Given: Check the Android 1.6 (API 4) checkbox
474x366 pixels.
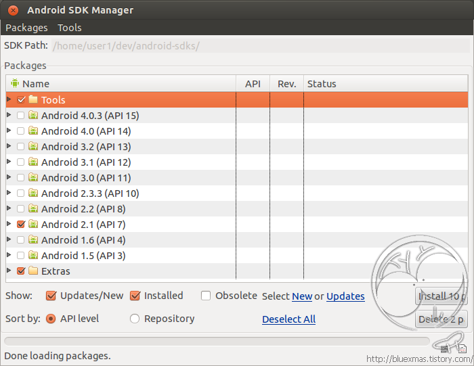Looking at the screenshot, I should pyautogui.click(x=20, y=239).
